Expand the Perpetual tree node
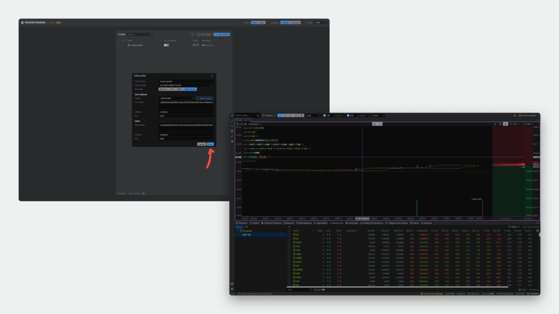This screenshot has height=314, width=559. (x=237, y=231)
